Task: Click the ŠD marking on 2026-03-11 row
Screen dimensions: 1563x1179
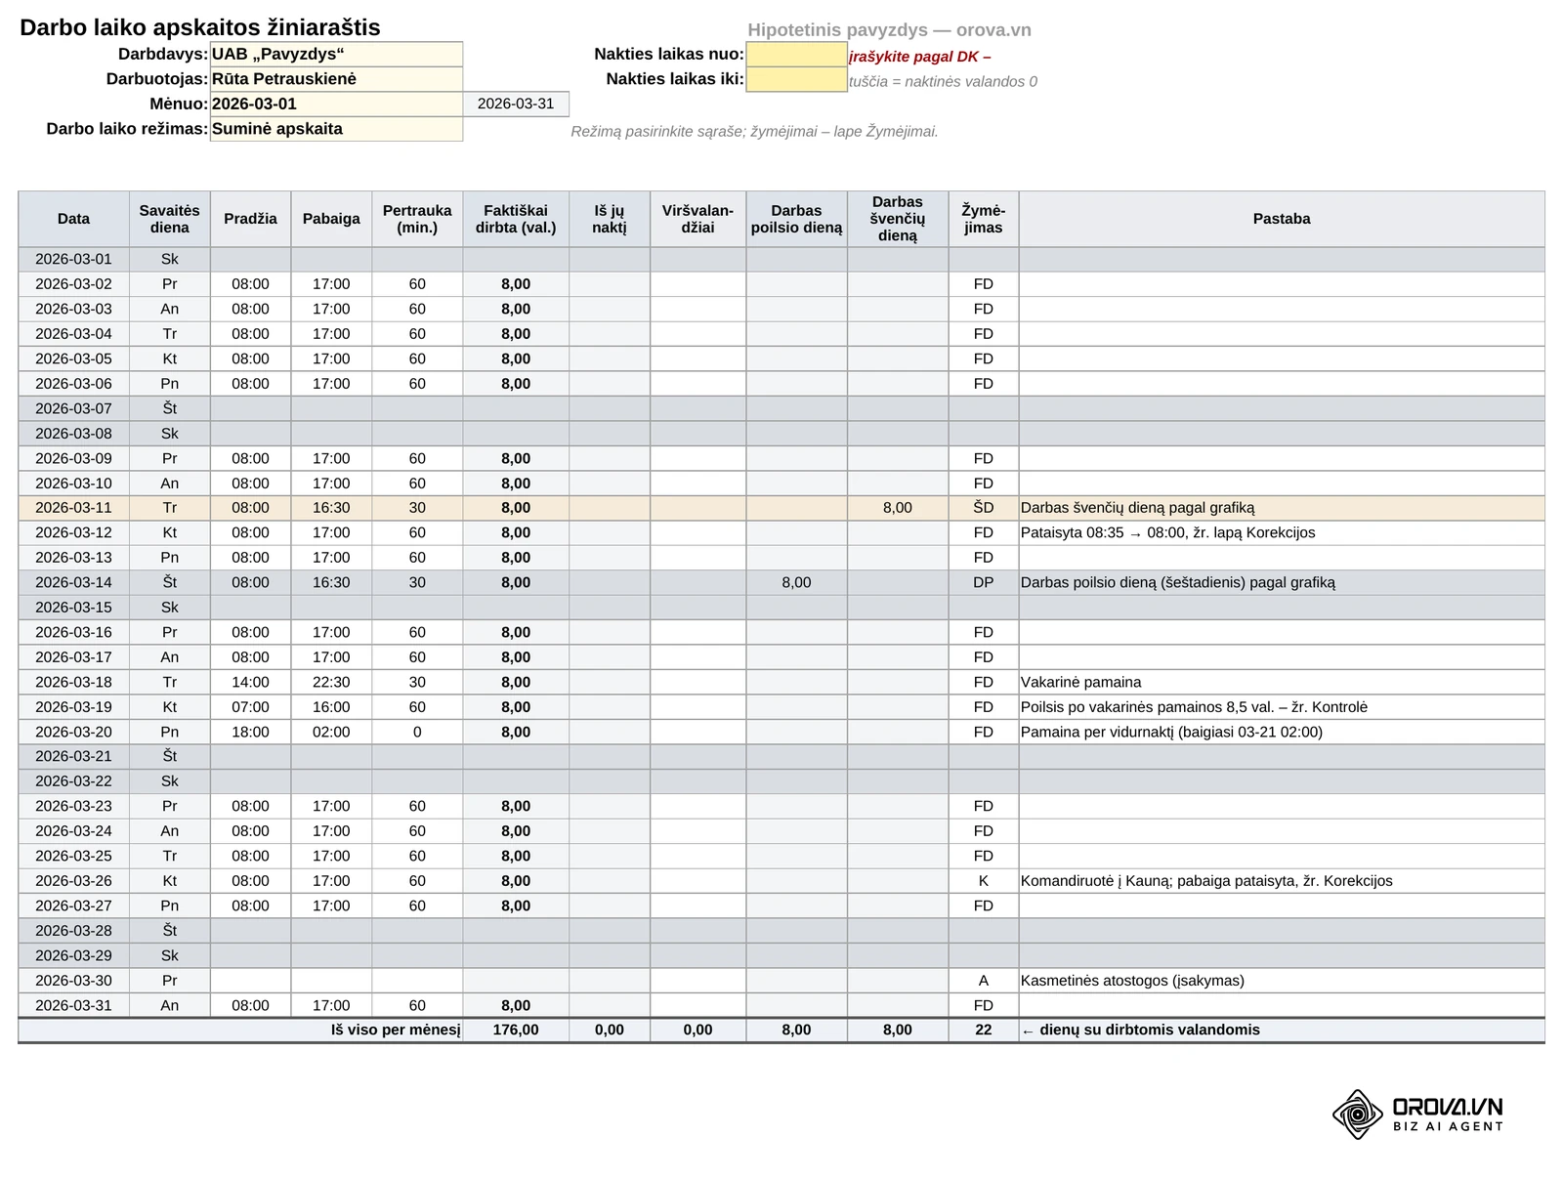Action: point(983,508)
